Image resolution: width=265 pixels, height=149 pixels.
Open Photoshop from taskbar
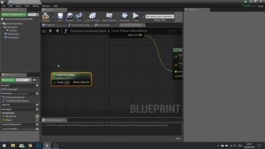(x=39, y=146)
